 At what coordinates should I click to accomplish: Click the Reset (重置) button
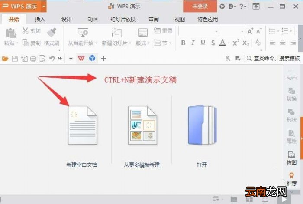point(163,31)
